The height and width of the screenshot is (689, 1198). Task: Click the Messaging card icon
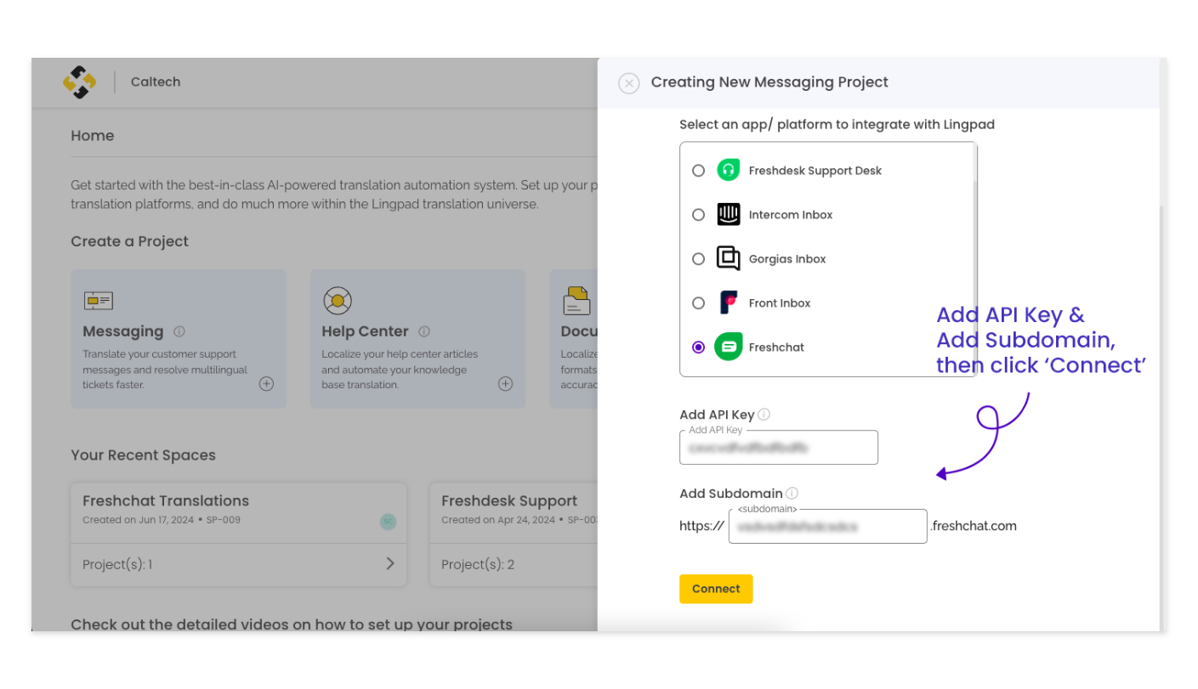click(99, 301)
